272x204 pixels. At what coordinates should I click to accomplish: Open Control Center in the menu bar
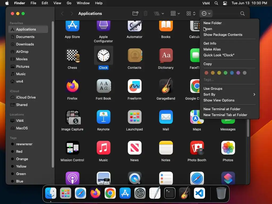point(225,3)
